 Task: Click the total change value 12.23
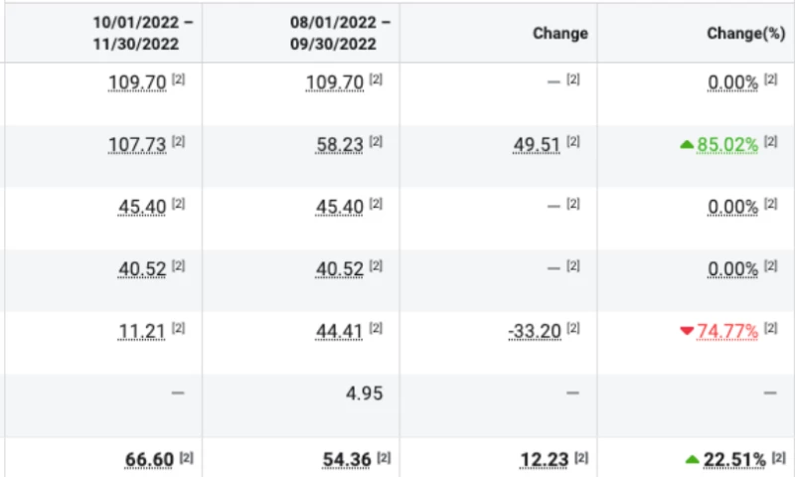[x=545, y=459]
